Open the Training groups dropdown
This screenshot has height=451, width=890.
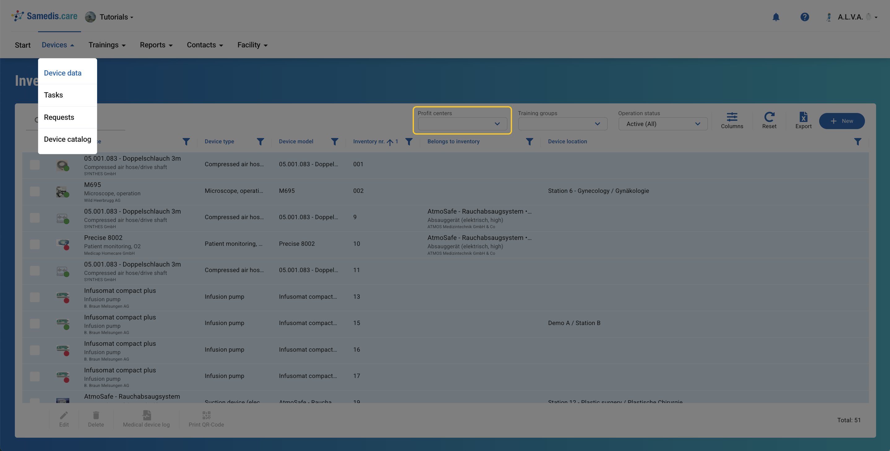tap(562, 124)
